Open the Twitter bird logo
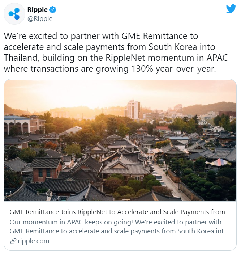 231,9
